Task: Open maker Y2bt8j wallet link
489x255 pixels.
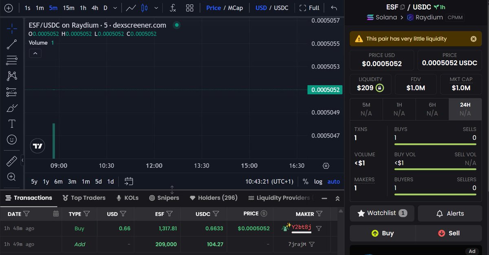Action: click(302, 227)
